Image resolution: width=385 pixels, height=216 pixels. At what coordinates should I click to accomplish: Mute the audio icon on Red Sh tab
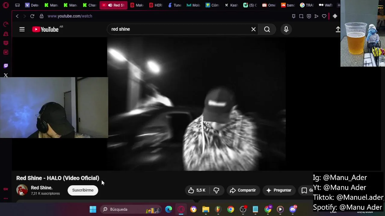[110, 5]
